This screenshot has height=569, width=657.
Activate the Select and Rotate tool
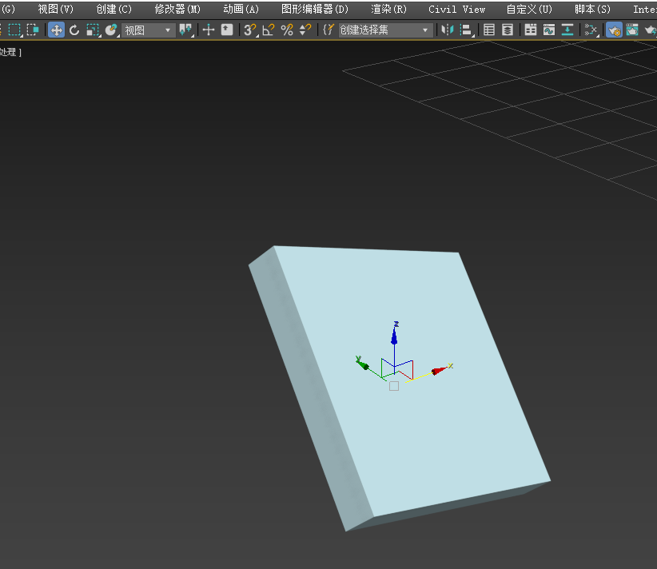click(74, 30)
